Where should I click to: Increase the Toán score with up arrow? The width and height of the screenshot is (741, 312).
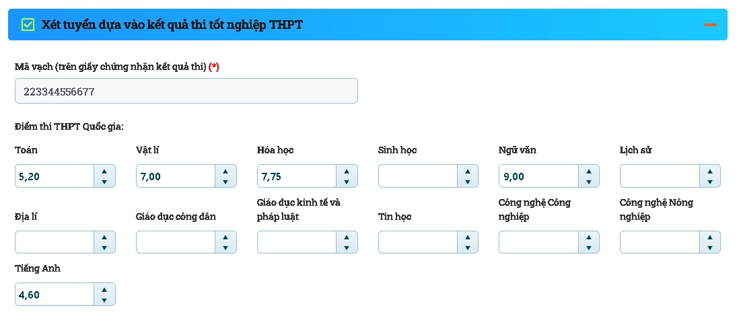(x=104, y=171)
